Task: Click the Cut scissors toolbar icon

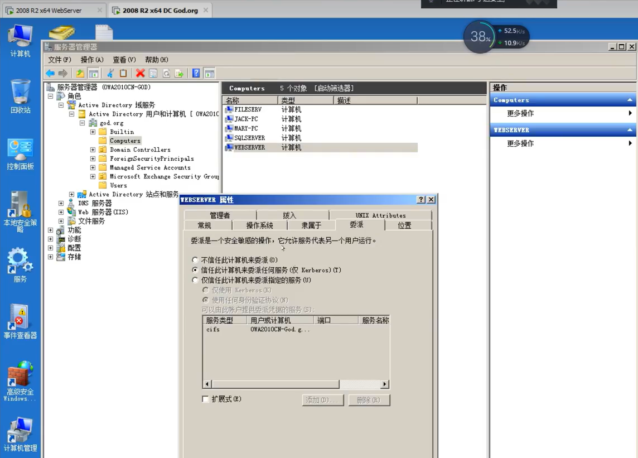Action: (x=110, y=73)
